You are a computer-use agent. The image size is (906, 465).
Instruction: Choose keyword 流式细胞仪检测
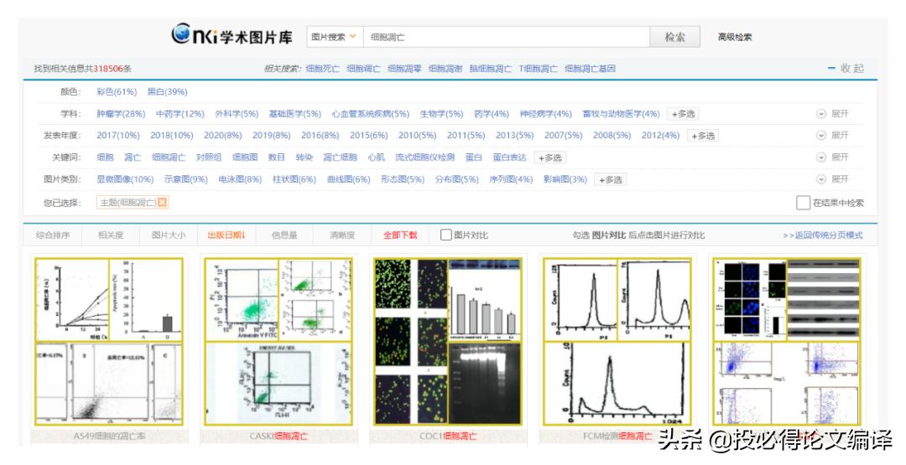pos(424,158)
